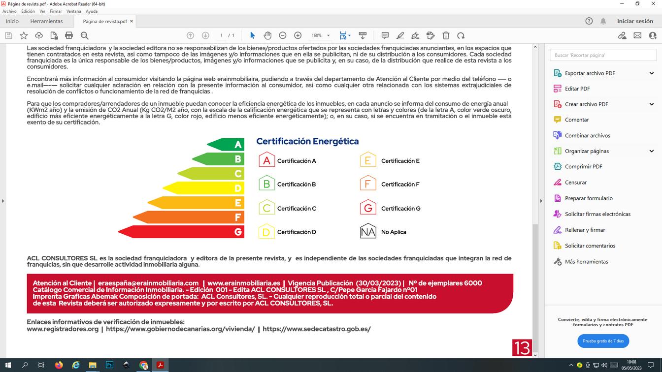Open the share link icon
662x372 pixels.
622,35
